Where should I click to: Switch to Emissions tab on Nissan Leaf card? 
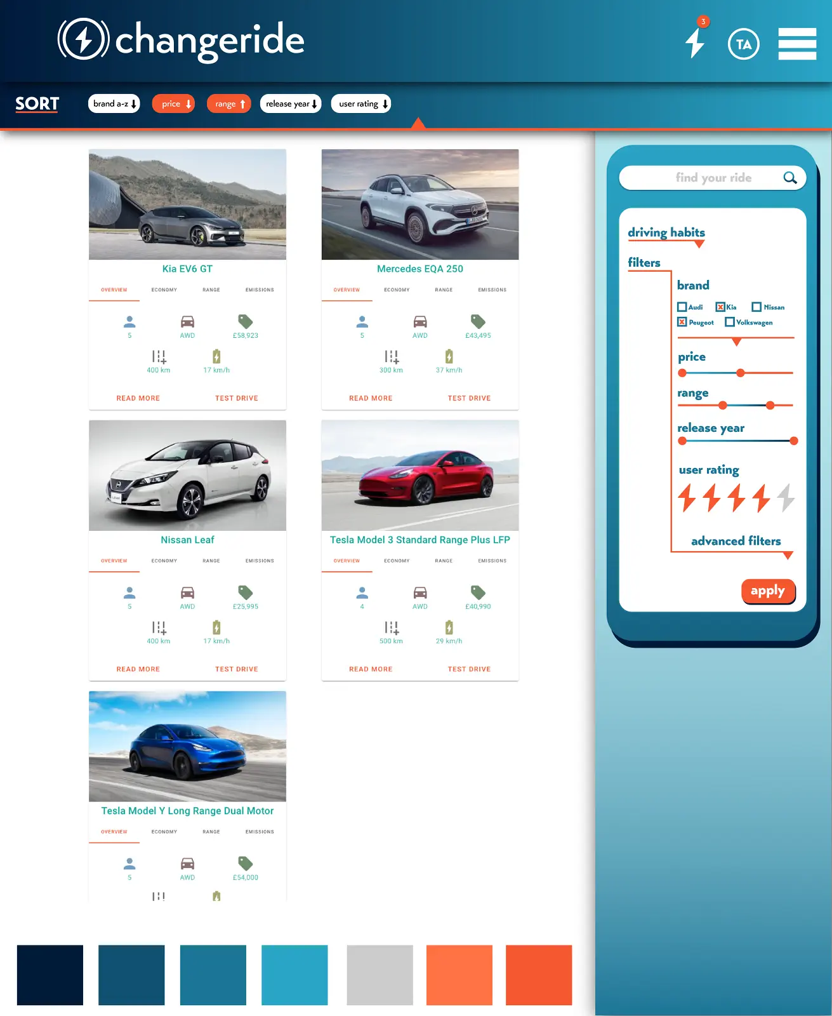tap(260, 561)
